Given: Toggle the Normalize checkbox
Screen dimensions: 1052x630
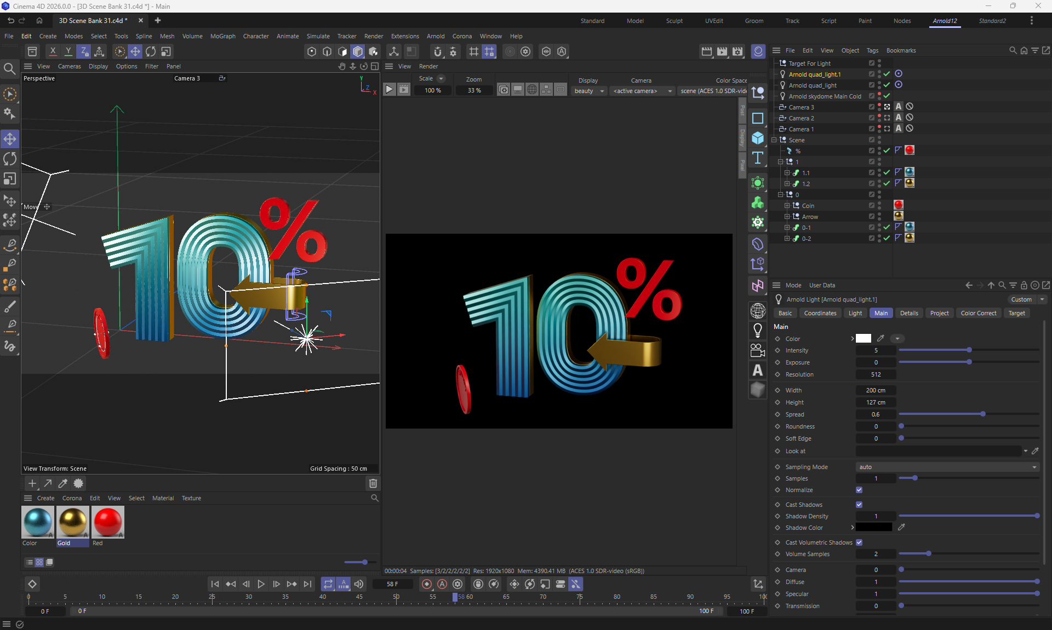Looking at the screenshot, I should pyautogui.click(x=859, y=490).
